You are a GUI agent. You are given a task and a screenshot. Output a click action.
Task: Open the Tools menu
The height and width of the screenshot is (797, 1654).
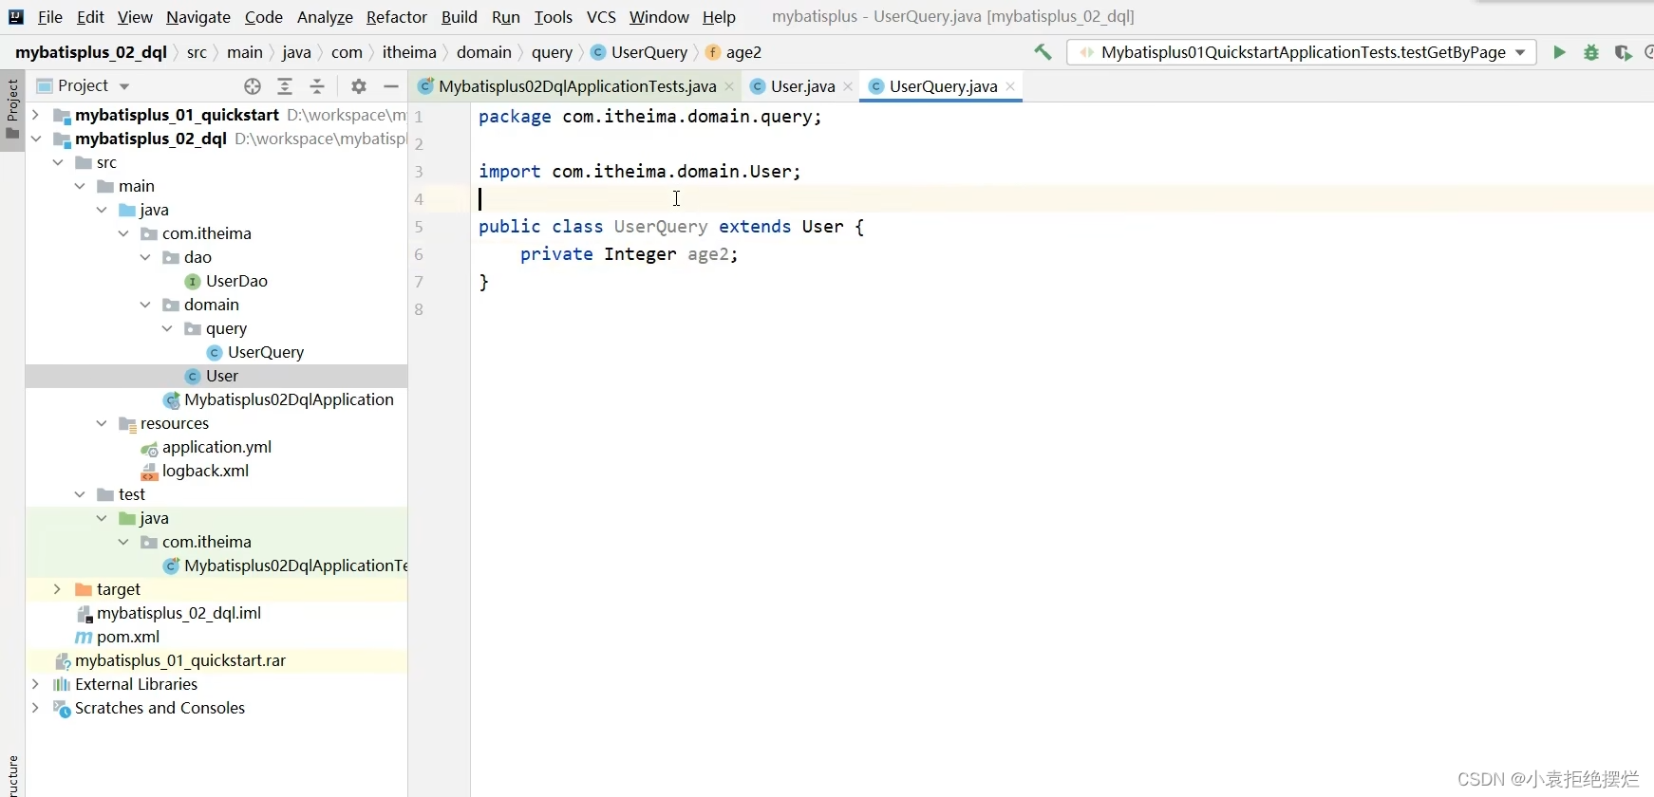(x=554, y=17)
